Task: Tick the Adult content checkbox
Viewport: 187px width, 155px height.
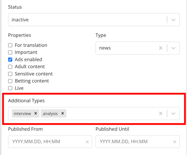Action: 10,67
